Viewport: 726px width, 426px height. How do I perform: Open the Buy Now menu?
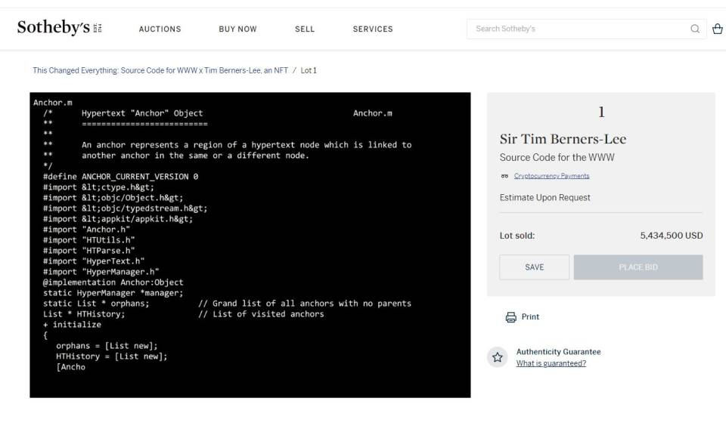237,29
